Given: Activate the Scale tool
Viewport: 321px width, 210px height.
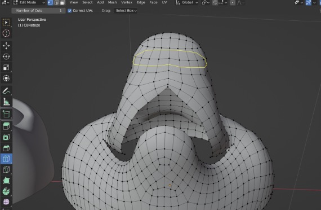Looking at the screenshot, I should tap(6, 68).
